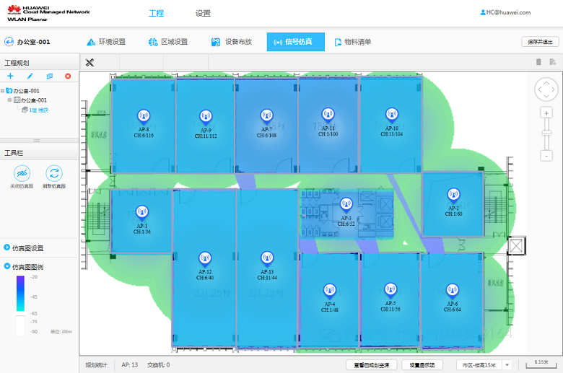This screenshot has height=373, width=563.
Task: Click the 规划统计 status label
Action: point(96,365)
